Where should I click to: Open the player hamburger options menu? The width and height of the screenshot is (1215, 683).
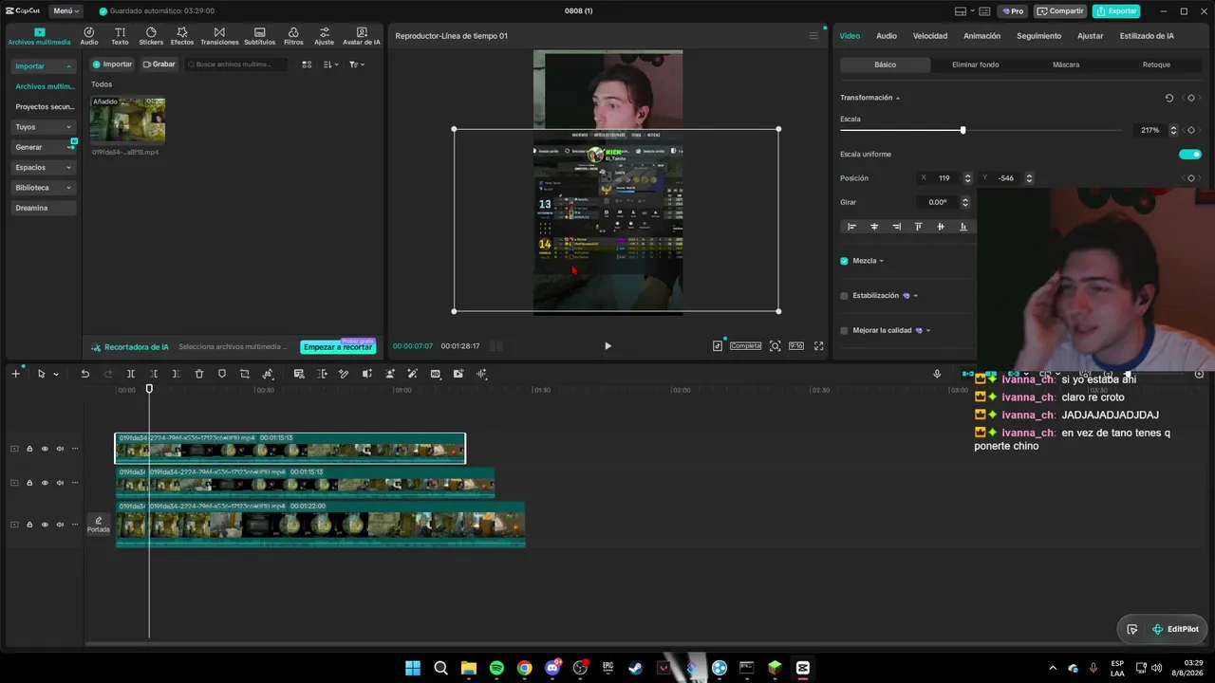[813, 36]
